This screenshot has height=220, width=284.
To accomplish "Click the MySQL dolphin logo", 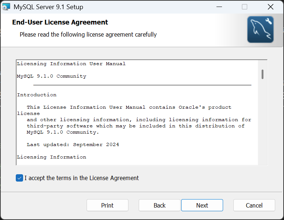I will [260, 29].
